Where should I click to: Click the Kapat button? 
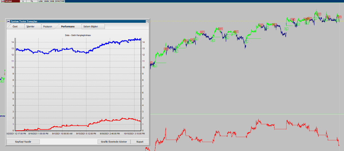coord(140,142)
